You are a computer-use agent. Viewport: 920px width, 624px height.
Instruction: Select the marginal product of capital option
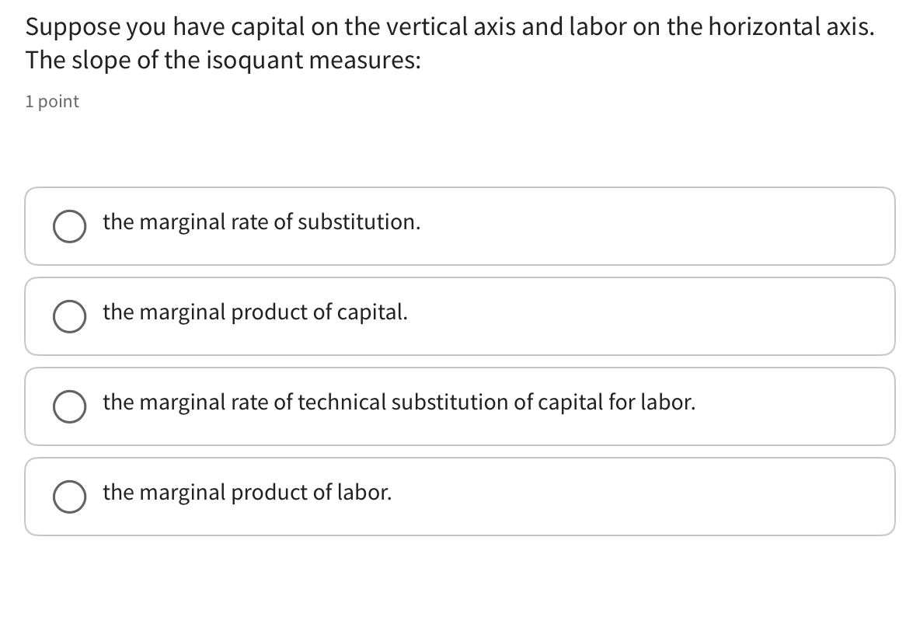pyautogui.click(x=69, y=316)
